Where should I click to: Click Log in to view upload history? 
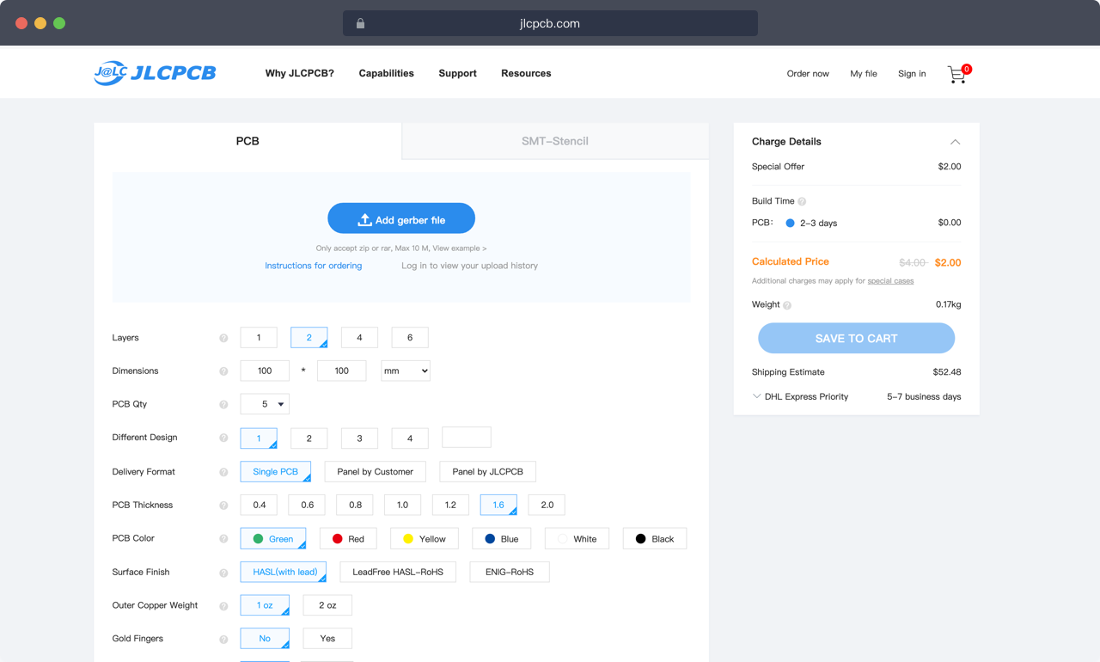click(470, 266)
